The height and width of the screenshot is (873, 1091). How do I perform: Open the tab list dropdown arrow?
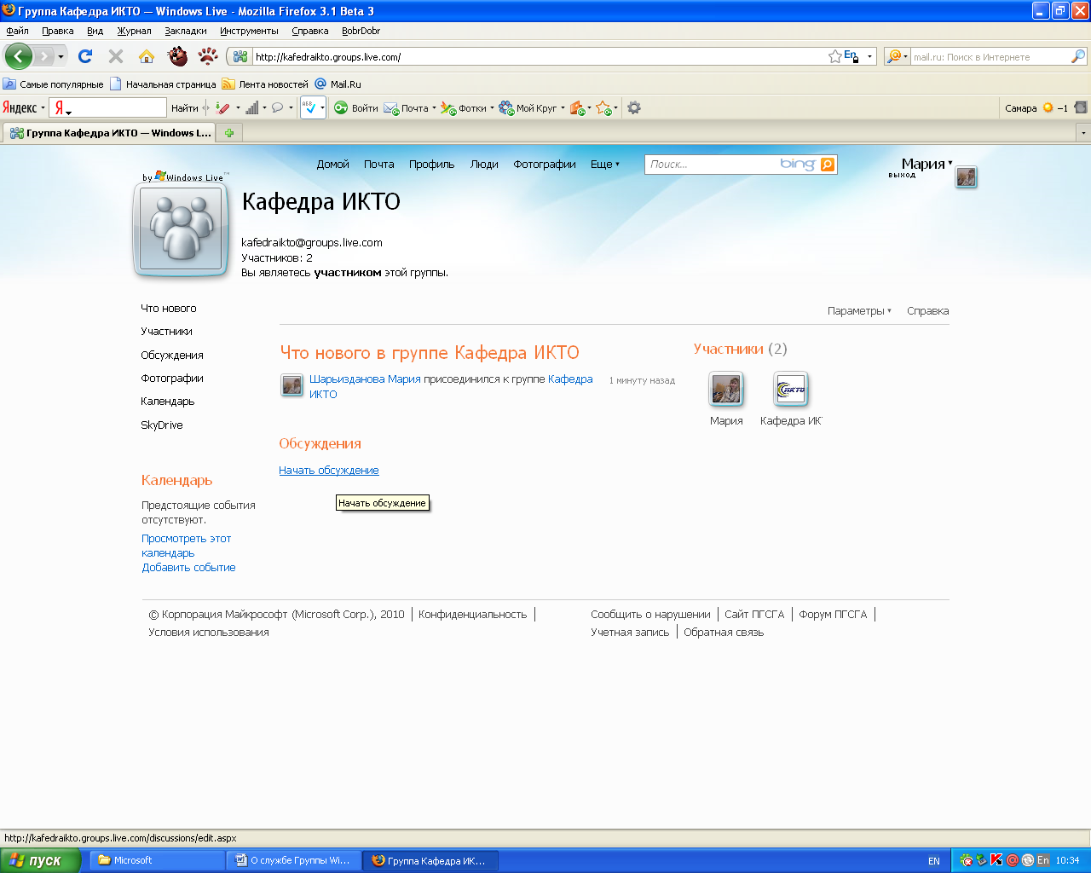(x=1083, y=133)
